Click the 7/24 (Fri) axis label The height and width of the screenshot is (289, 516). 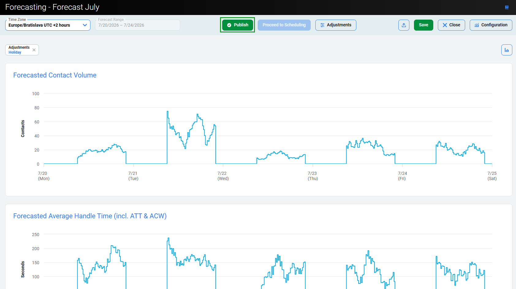402,176
